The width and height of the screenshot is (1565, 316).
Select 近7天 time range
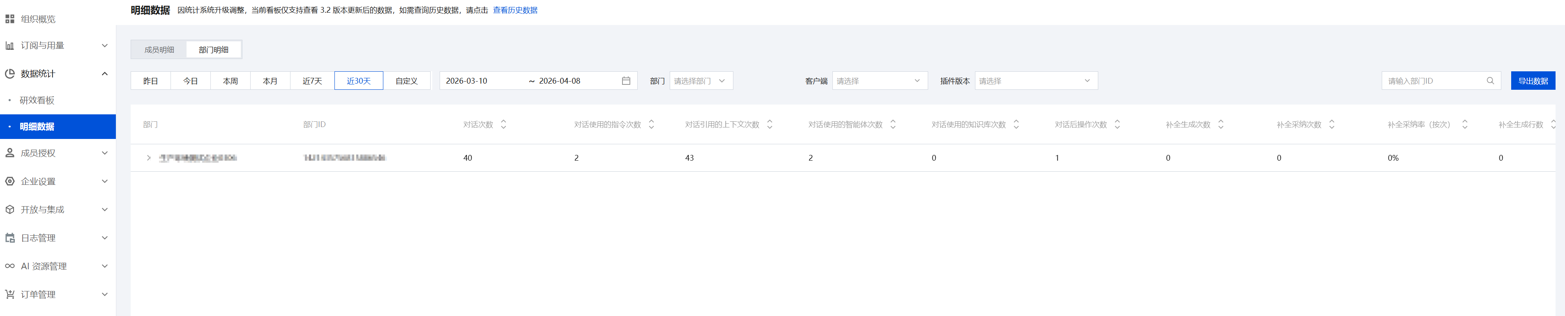click(x=312, y=81)
